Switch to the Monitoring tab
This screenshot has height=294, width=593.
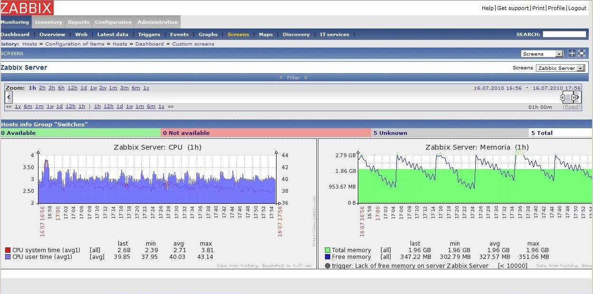pyautogui.click(x=15, y=22)
